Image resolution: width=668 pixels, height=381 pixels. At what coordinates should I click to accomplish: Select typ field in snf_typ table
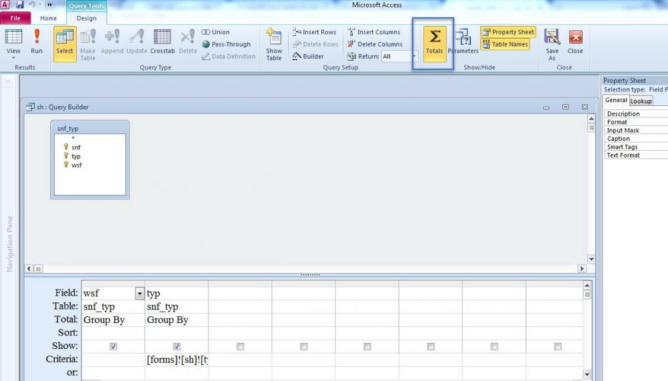coord(76,156)
